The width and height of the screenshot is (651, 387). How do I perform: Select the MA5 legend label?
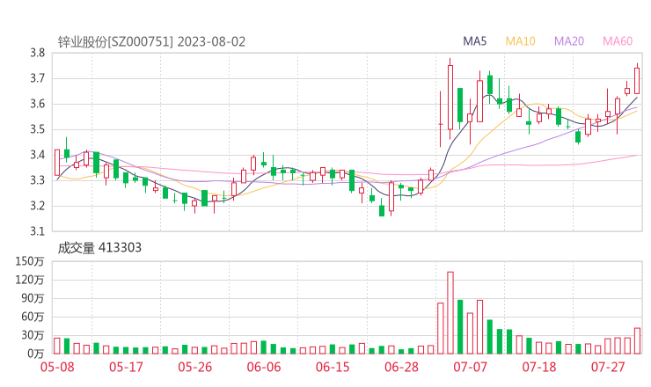tap(474, 41)
